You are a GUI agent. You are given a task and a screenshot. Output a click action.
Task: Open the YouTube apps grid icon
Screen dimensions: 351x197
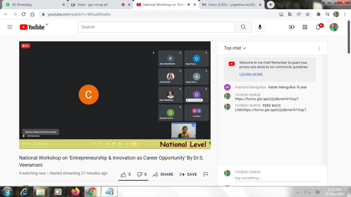(305, 27)
